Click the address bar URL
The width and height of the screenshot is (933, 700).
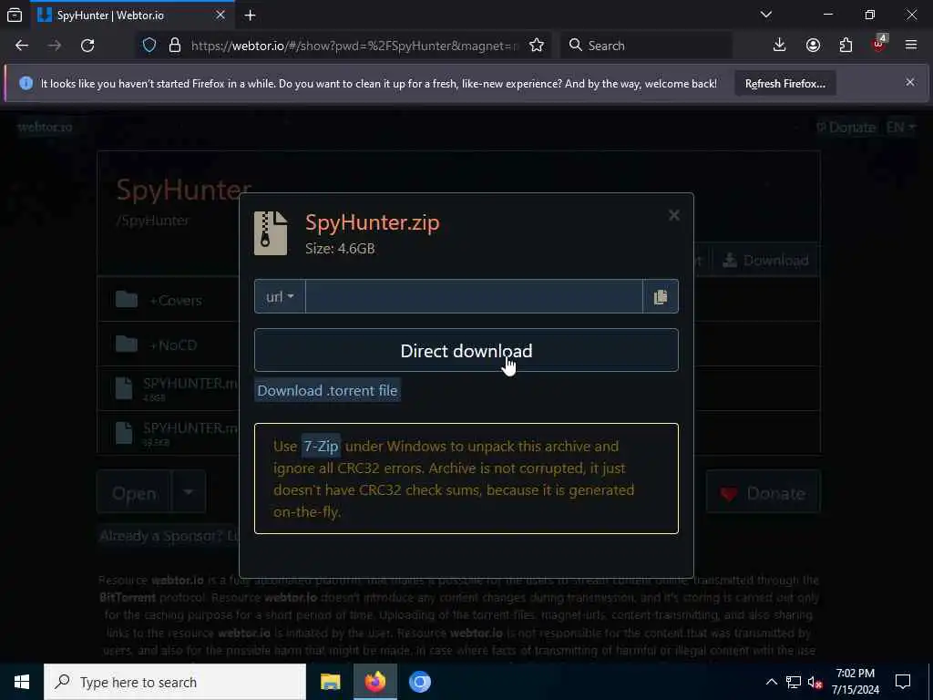tap(354, 46)
